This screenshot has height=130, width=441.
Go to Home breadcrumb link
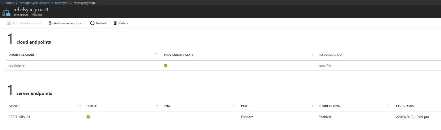tap(10, 3)
